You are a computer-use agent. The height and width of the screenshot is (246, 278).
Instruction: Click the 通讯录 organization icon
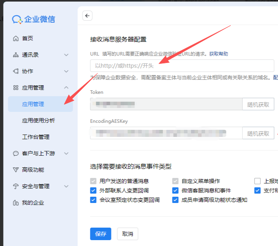pos(16,55)
